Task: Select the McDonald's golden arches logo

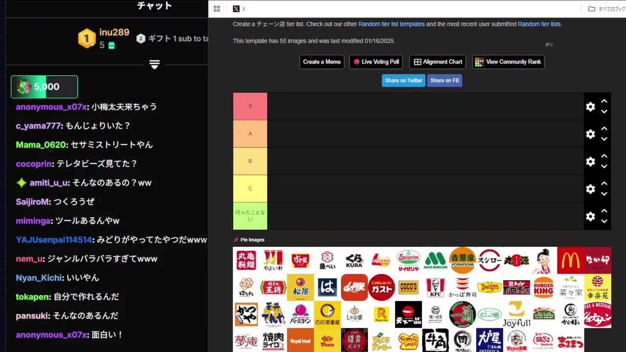Action: [570, 260]
